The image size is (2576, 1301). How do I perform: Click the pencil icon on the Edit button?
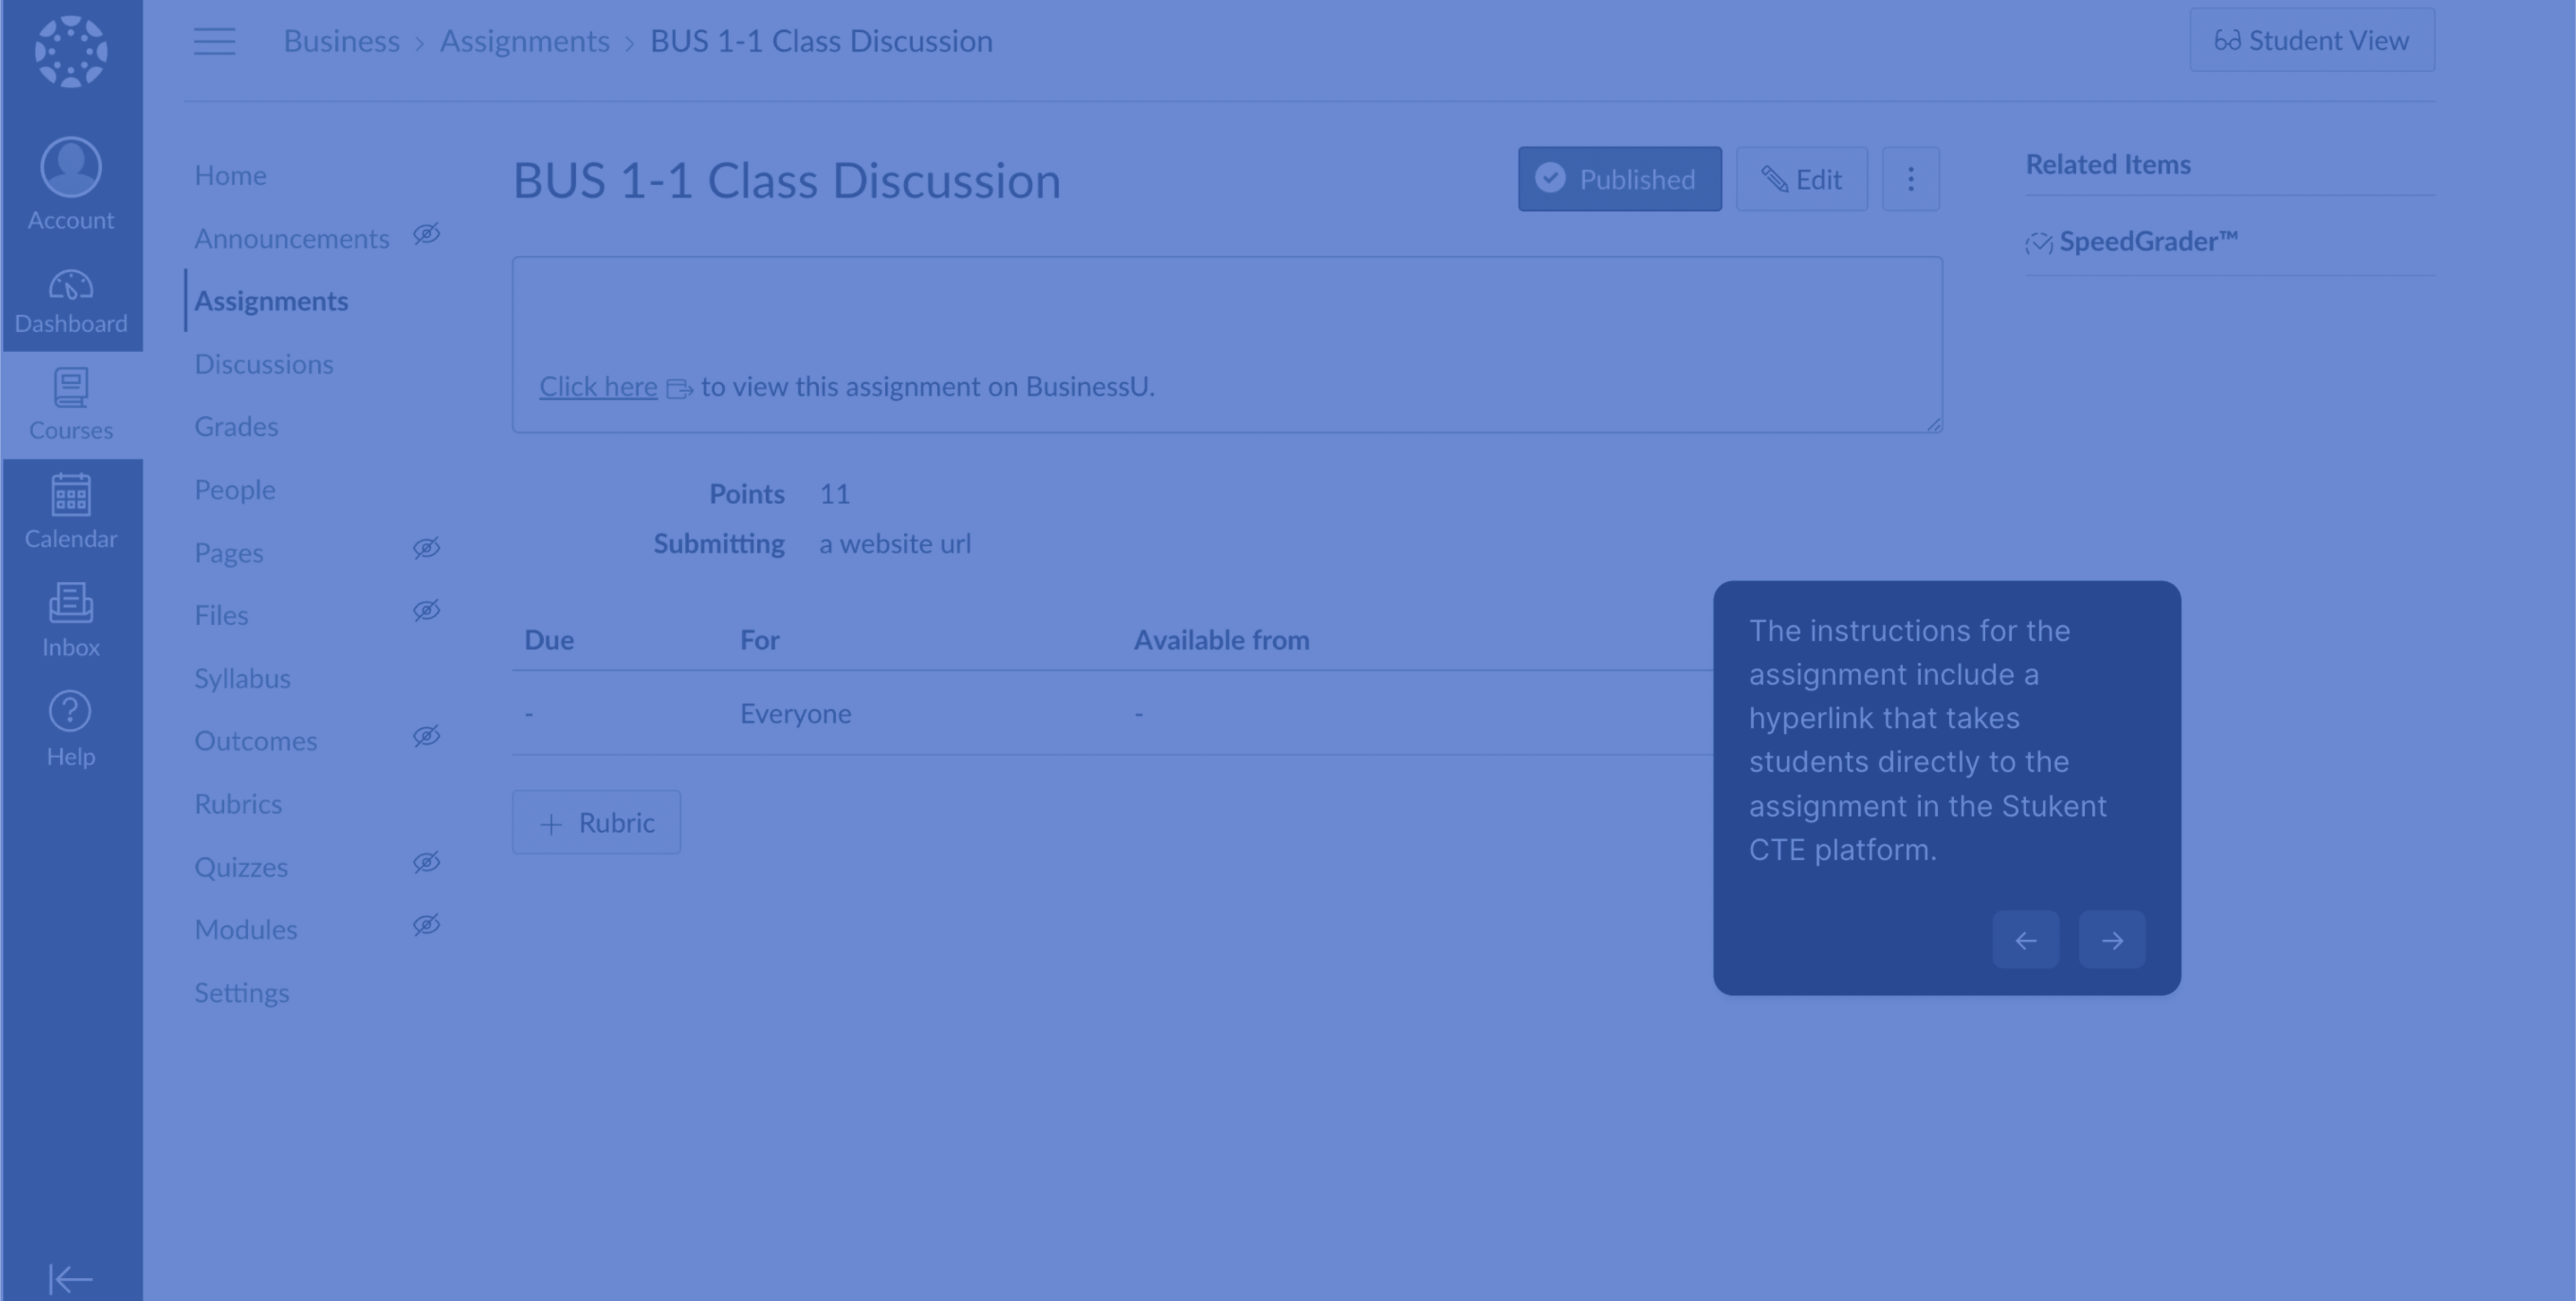1774,179
